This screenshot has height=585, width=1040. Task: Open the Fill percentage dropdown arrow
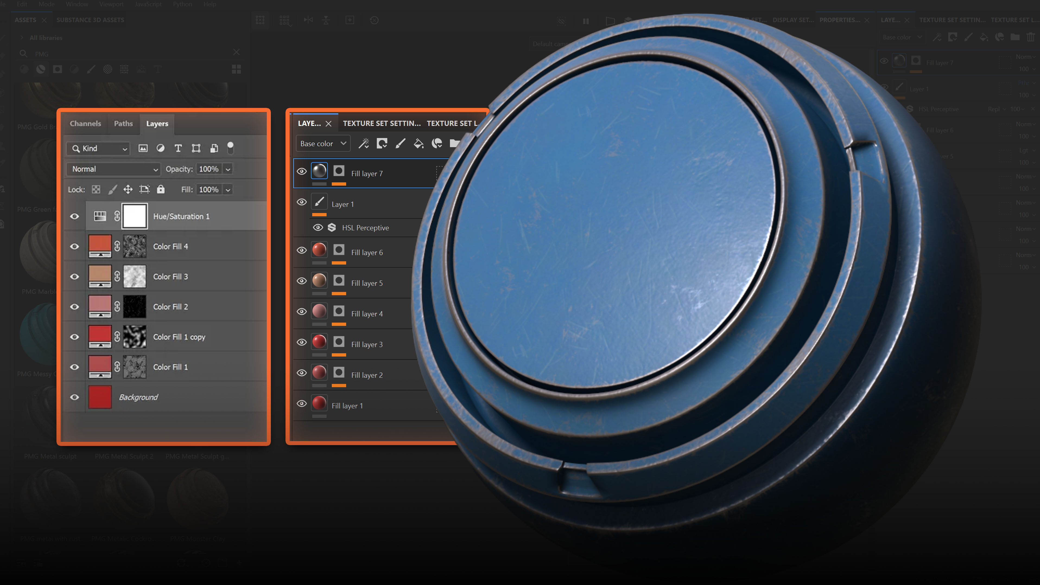(228, 189)
